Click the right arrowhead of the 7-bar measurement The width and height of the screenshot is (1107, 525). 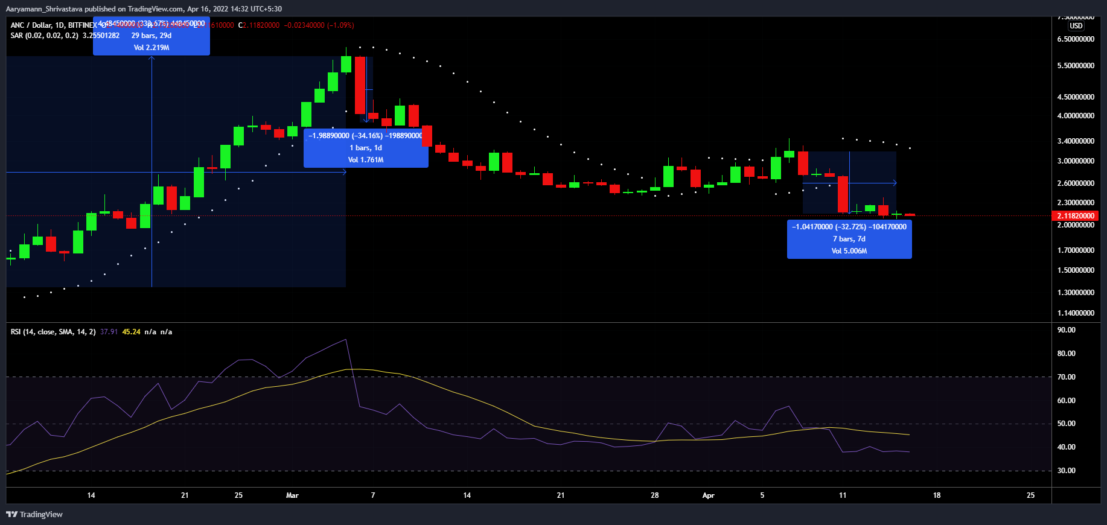tap(895, 183)
